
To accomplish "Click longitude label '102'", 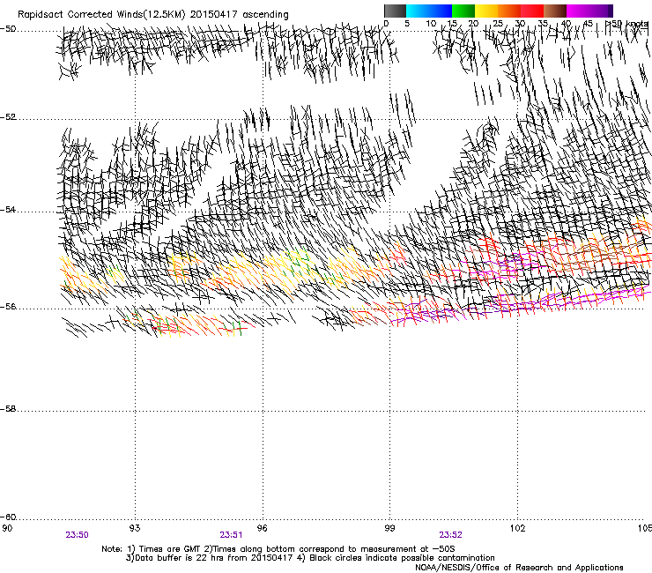I will pos(518,528).
